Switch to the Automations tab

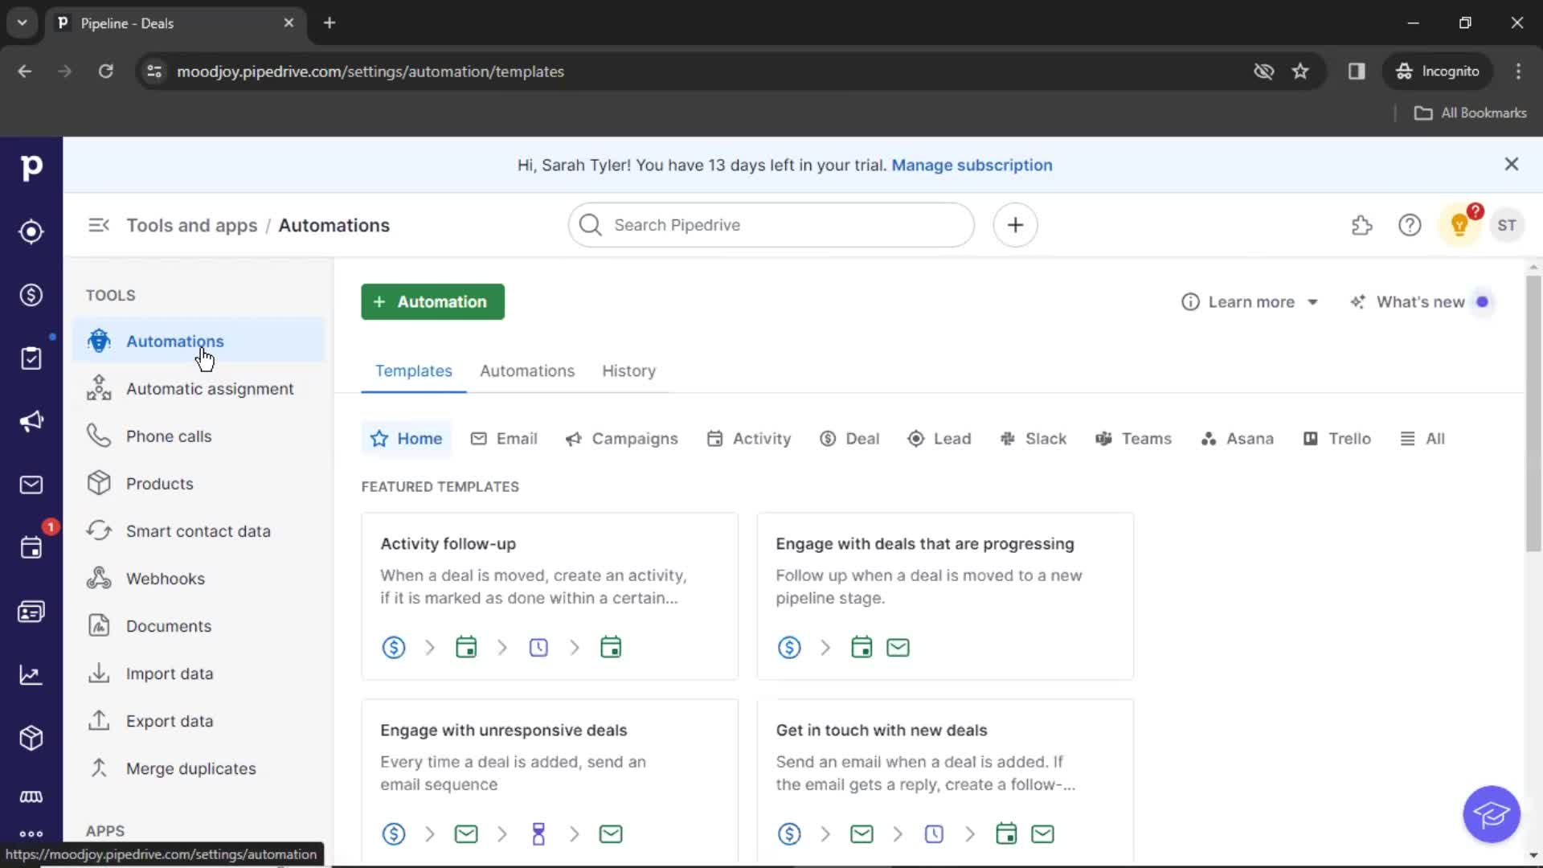[x=527, y=371]
